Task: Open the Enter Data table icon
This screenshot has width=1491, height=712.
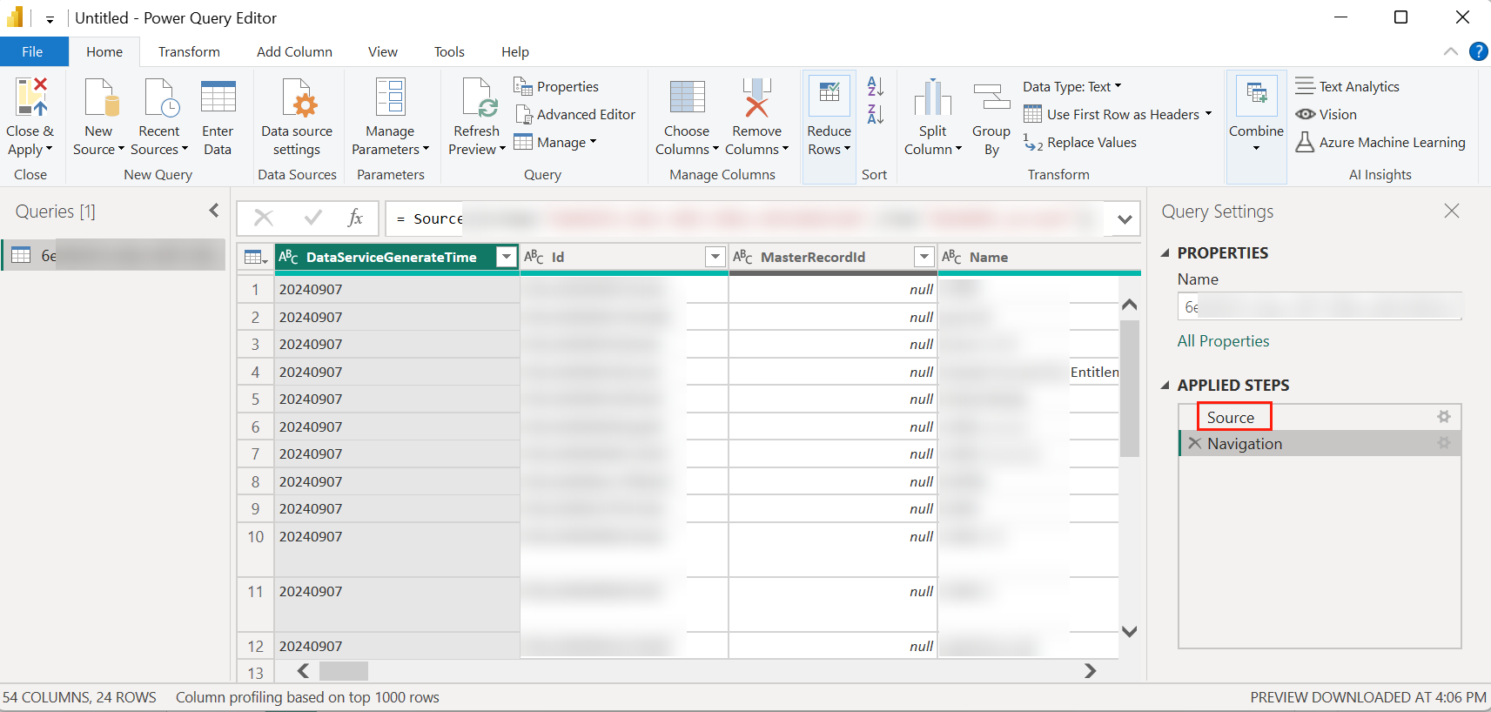Action: tap(218, 97)
